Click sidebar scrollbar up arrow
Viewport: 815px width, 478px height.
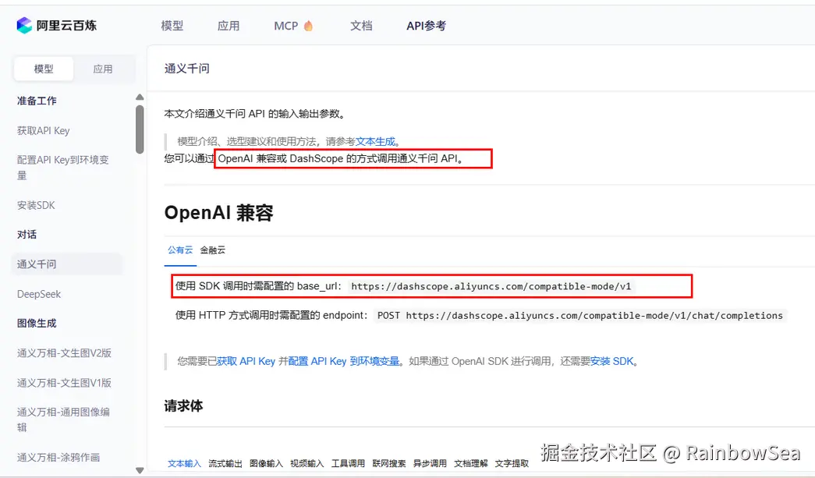pyautogui.click(x=140, y=97)
